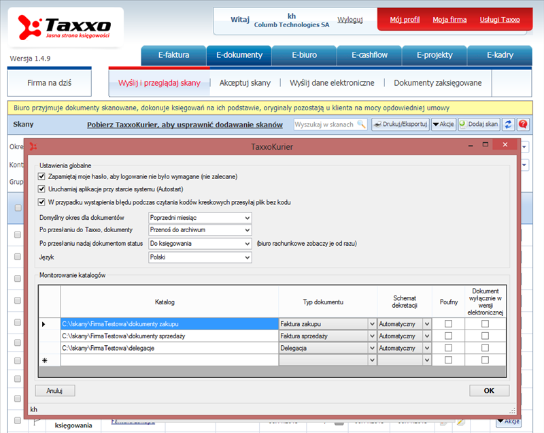544x433 pixels.
Task: Select the dokumenty sprzedaży catalog path cell
Action: [x=169, y=336]
